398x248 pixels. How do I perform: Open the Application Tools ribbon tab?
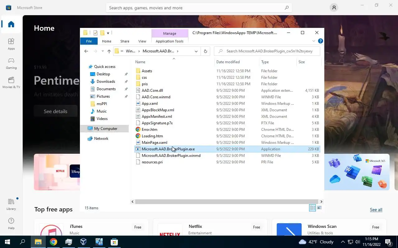coord(169,41)
